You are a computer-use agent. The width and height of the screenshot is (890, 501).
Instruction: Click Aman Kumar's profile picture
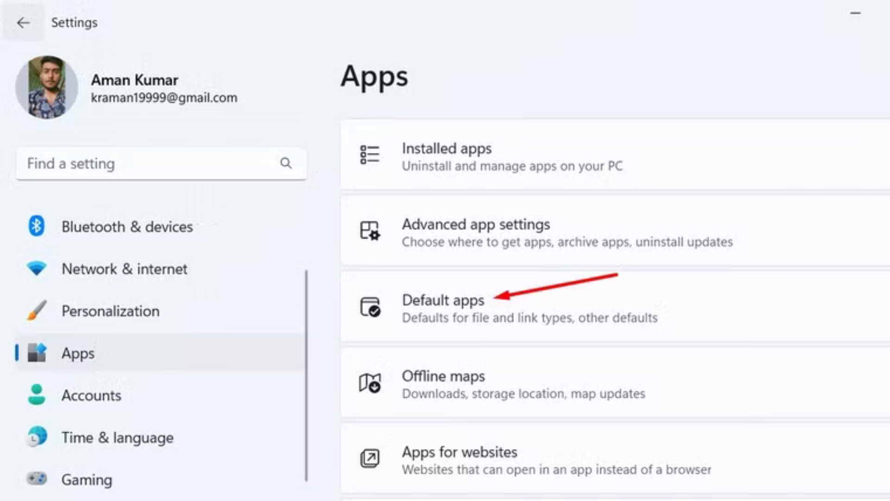pos(46,87)
